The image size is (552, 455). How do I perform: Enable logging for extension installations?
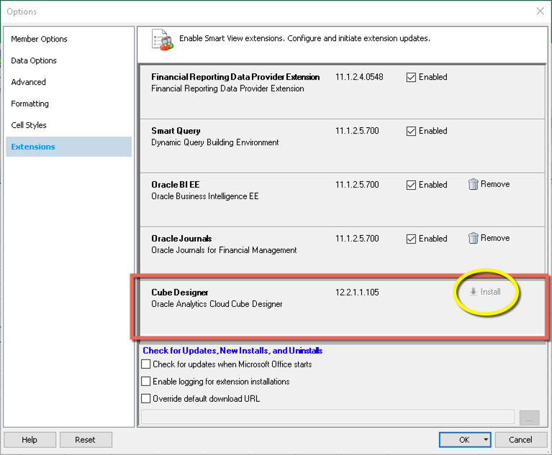coord(147,382)
